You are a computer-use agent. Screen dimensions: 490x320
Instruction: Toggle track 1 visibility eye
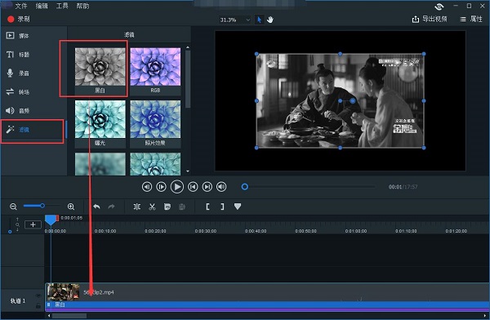pyautogui.click(x=38, y=296)
